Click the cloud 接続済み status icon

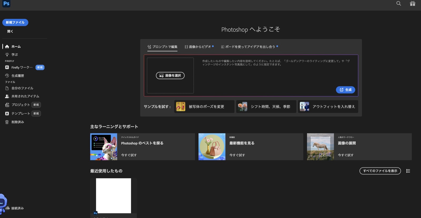click(8, 208)
